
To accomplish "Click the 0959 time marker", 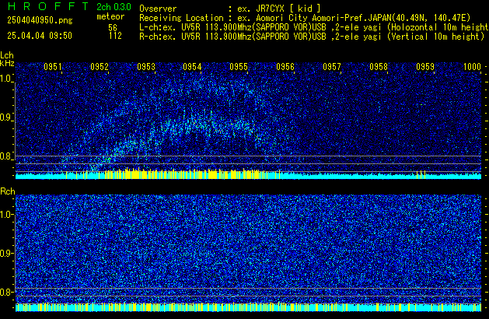I will click(425, 67).
